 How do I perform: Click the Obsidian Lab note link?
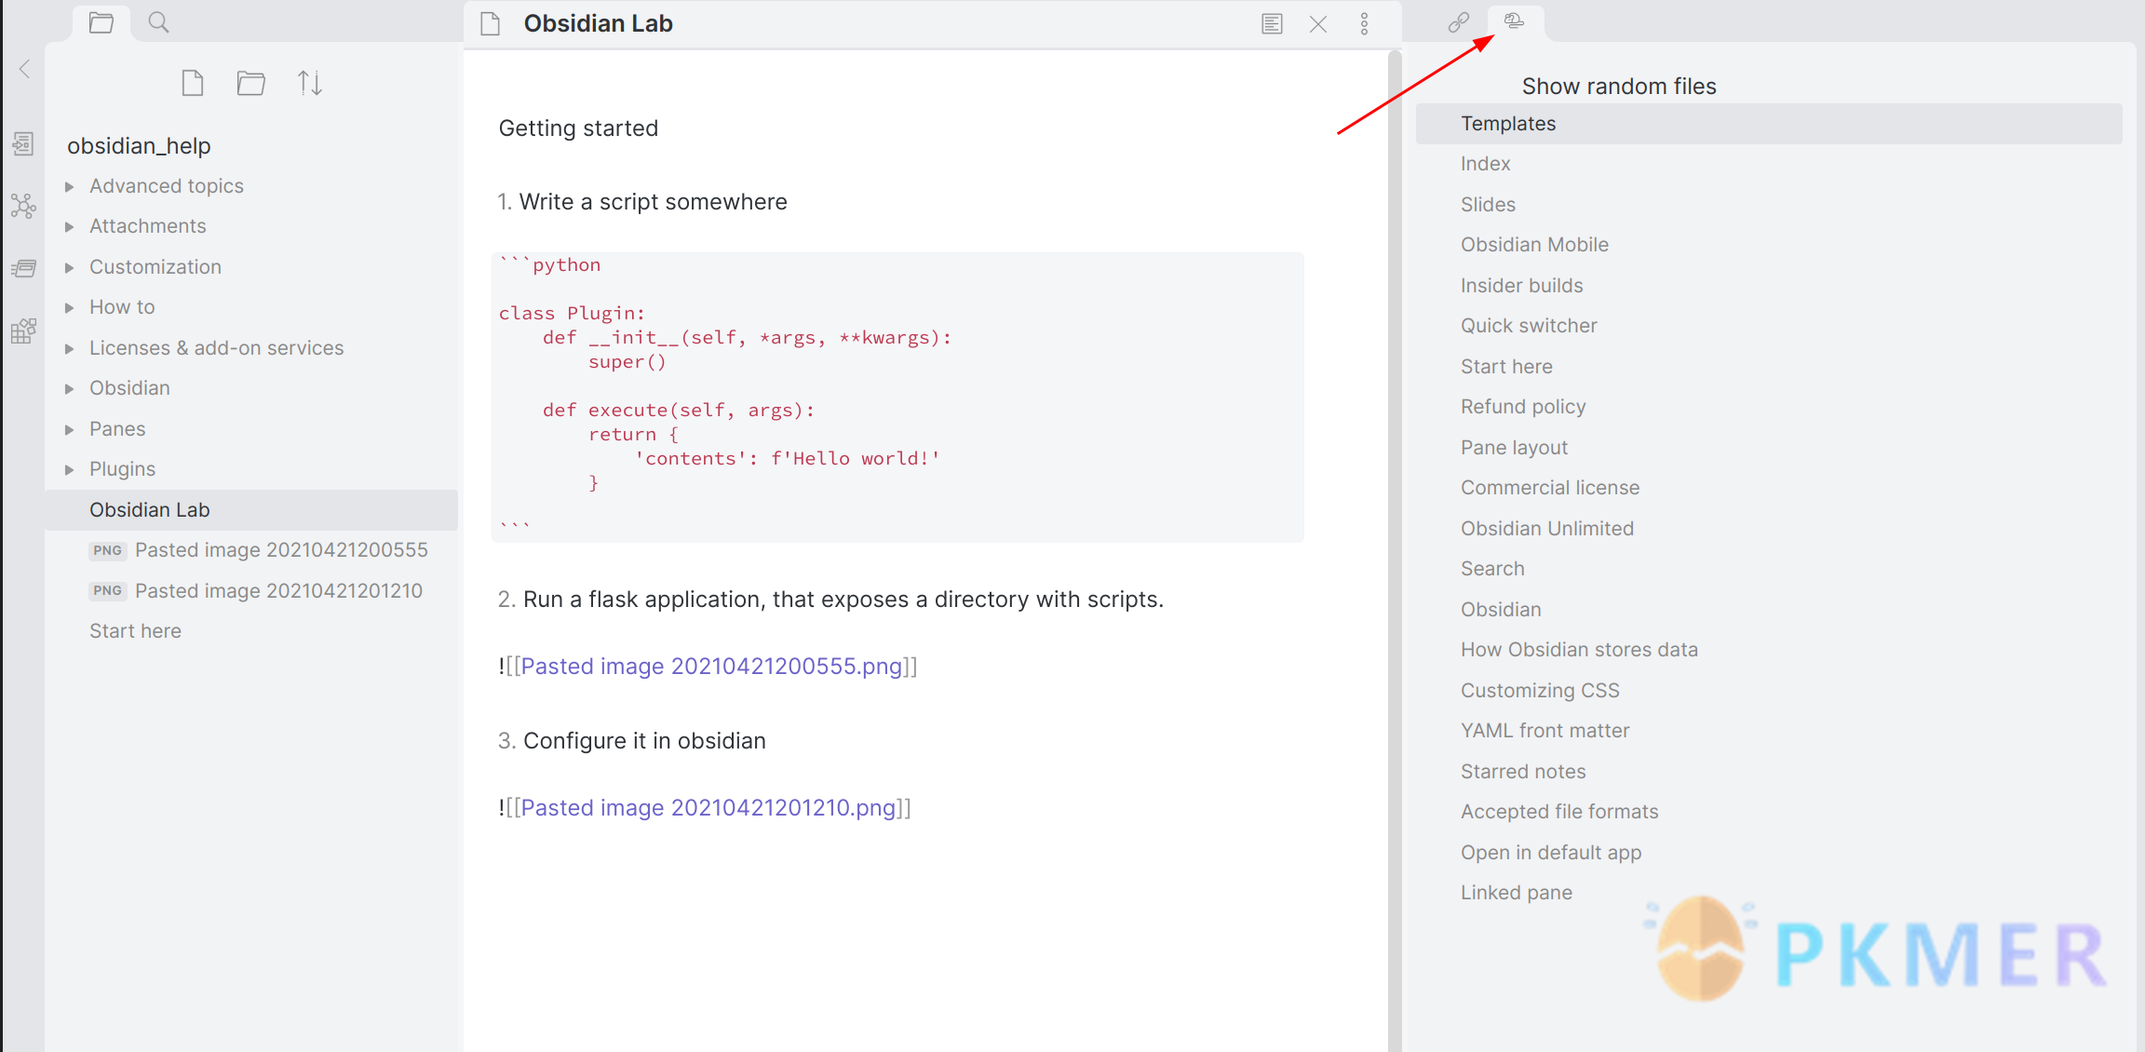pos(151,509)
